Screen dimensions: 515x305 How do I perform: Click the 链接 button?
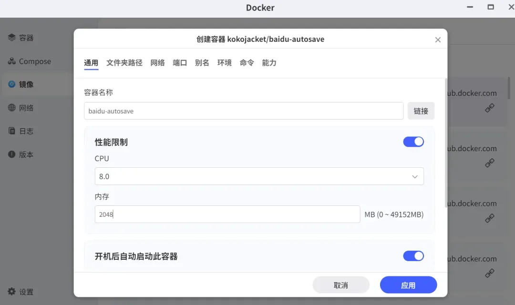pos(421,111)
